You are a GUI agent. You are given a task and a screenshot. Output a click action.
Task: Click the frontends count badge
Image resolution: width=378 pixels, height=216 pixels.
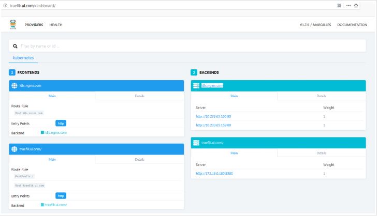pyautogui.click(x=12, y=72)
